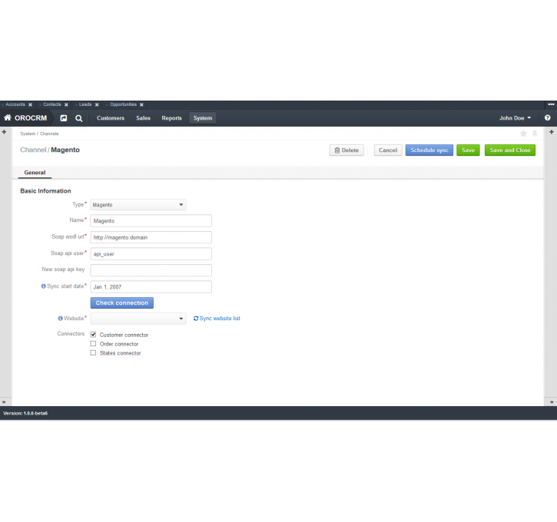Screen dimensions: 557x522
Task: Open the John Doe user dropdown
Action: point(515,118)
